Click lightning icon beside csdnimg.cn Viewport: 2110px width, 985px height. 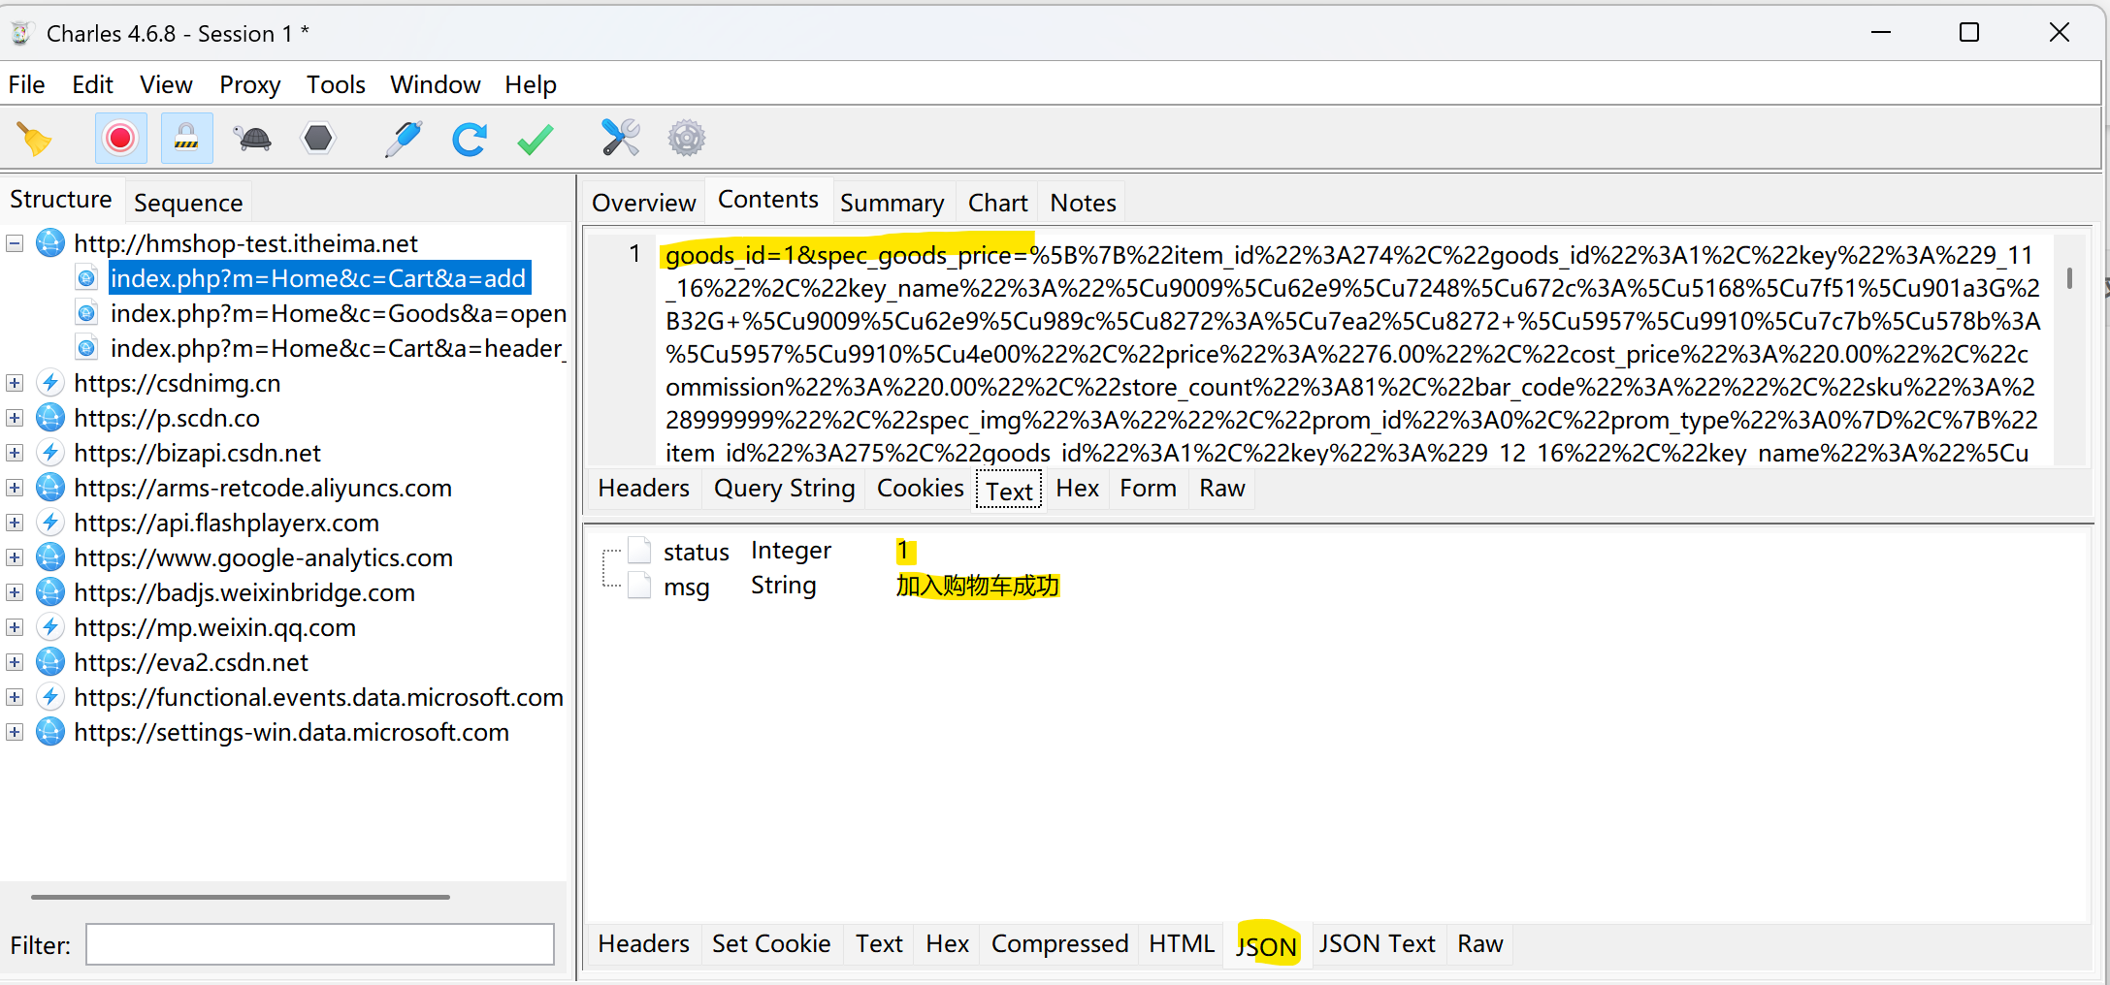tap(50, 383)
